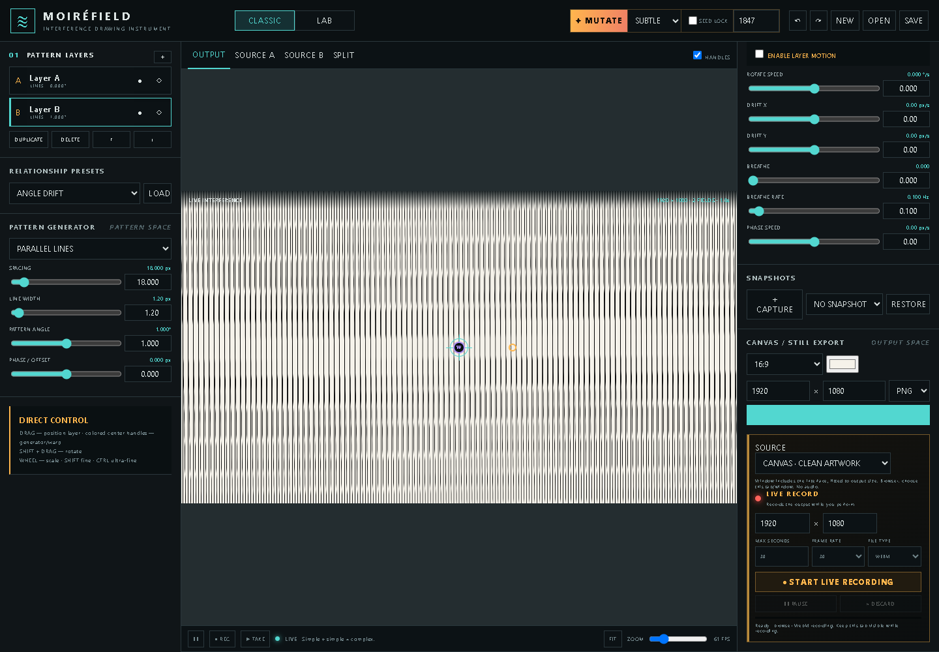This screenshot has width=939, height=652.
Task: Click the plus Capture snapshot button
Action: pos(775,304)
